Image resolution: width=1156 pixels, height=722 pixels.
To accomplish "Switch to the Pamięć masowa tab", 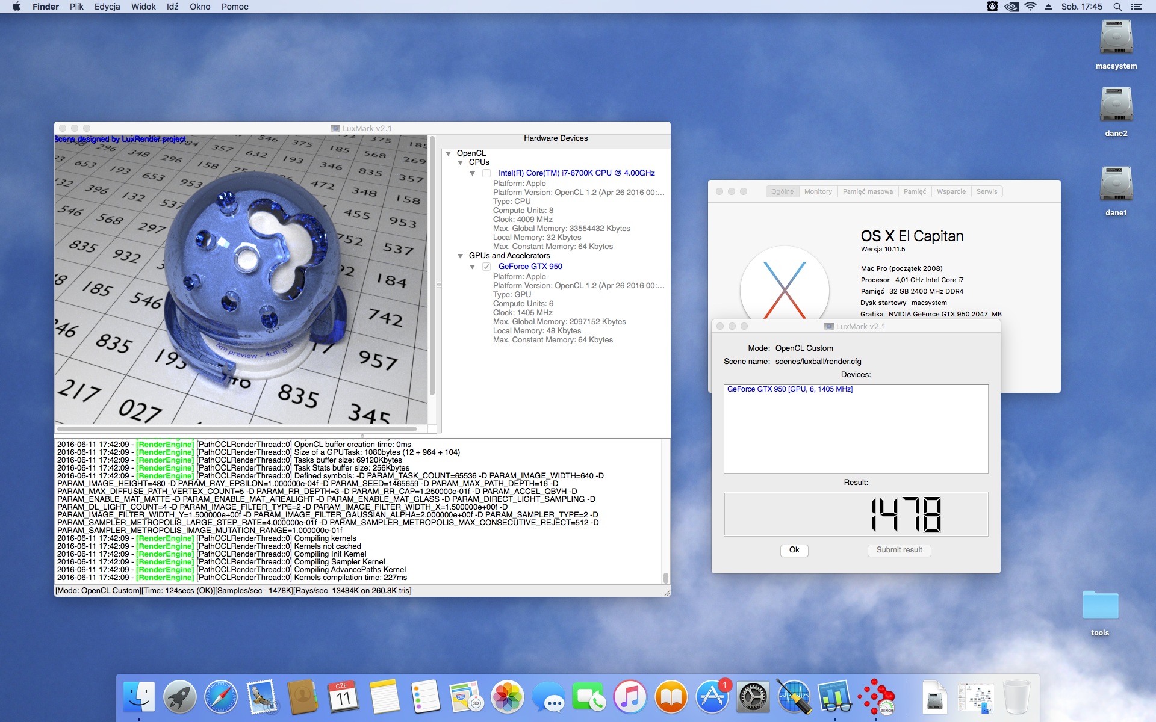I will click(867, 191).
